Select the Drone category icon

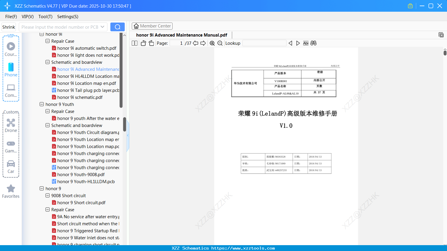point(11,125)
